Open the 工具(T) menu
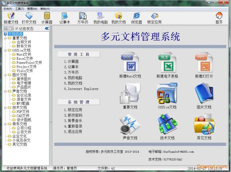Image resolution: width=231 pixels, height=172 pixels. [x=19, y=9]
